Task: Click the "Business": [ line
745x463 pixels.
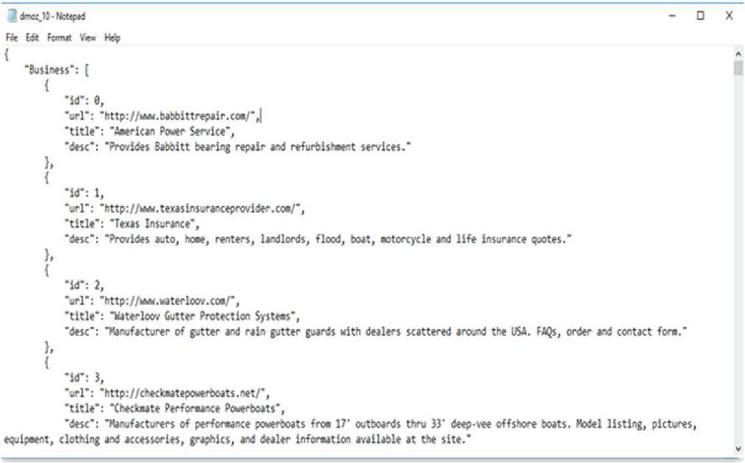Action: tap(57, 70)
